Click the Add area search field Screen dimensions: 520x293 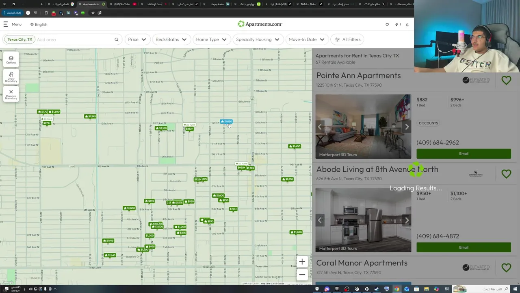[74, 39]
